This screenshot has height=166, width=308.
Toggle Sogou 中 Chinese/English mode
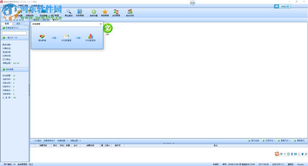(281, 154)
